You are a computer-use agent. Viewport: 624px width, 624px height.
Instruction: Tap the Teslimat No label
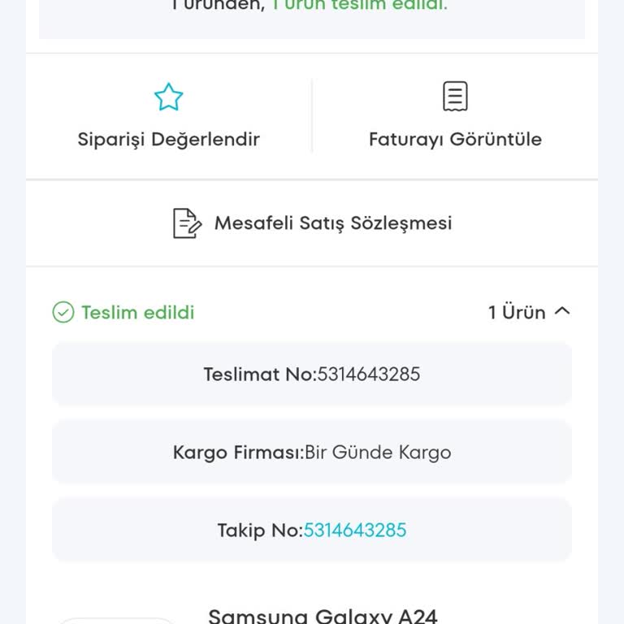(258, 375)
